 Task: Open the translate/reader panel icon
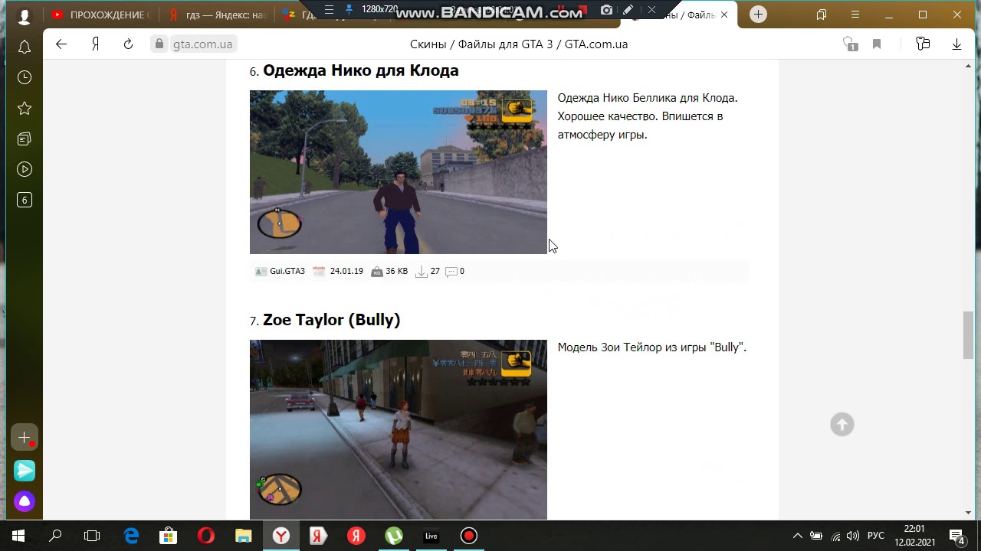923,44
